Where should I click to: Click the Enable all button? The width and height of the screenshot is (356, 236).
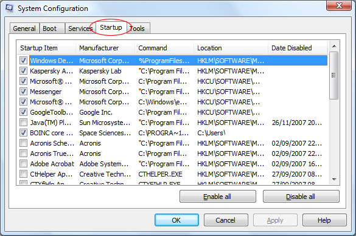point(218,197)
